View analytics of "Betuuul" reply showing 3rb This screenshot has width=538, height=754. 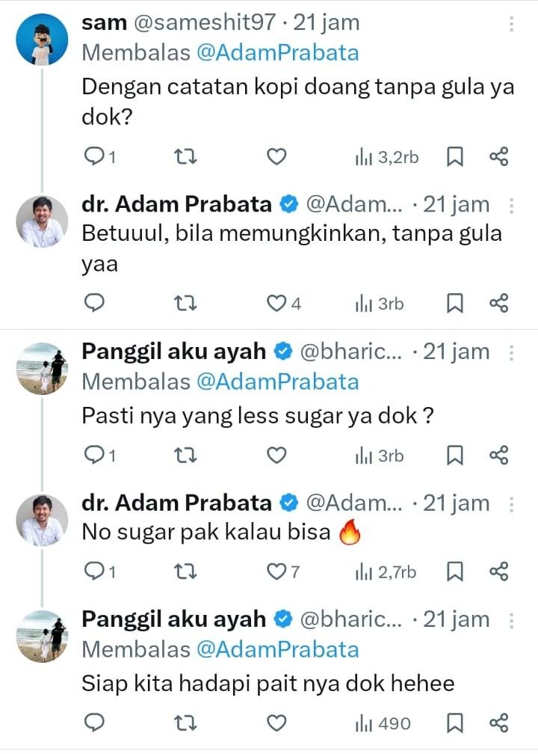379,303
